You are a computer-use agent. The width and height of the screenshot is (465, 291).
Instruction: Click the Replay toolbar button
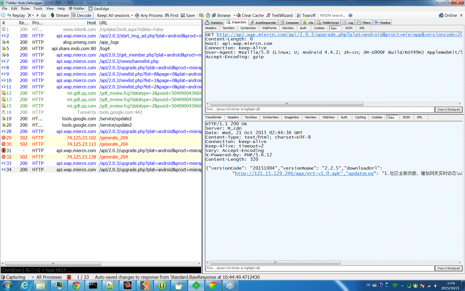(x=16, y=15)
